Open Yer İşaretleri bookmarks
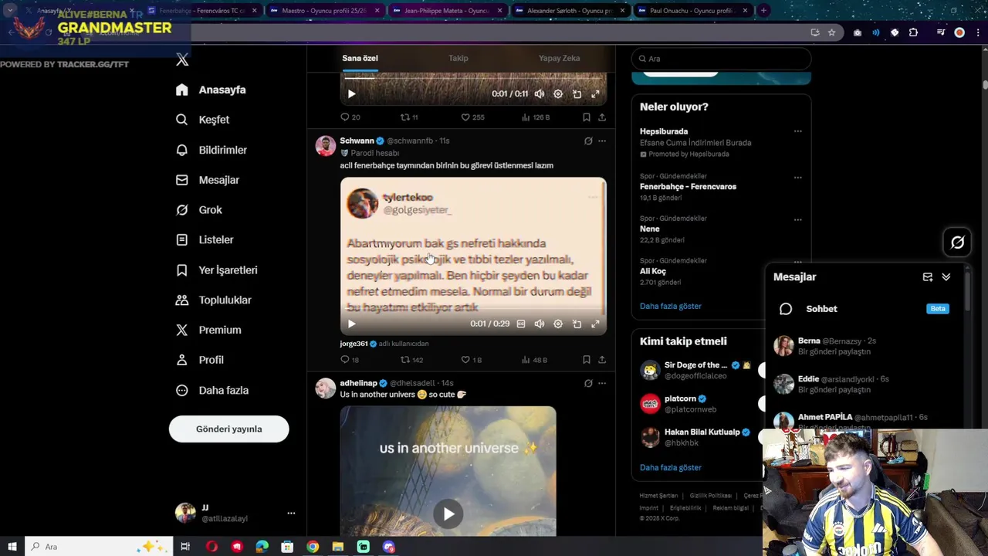This screenshot has height=556, width=988. (x=217, y=270)
